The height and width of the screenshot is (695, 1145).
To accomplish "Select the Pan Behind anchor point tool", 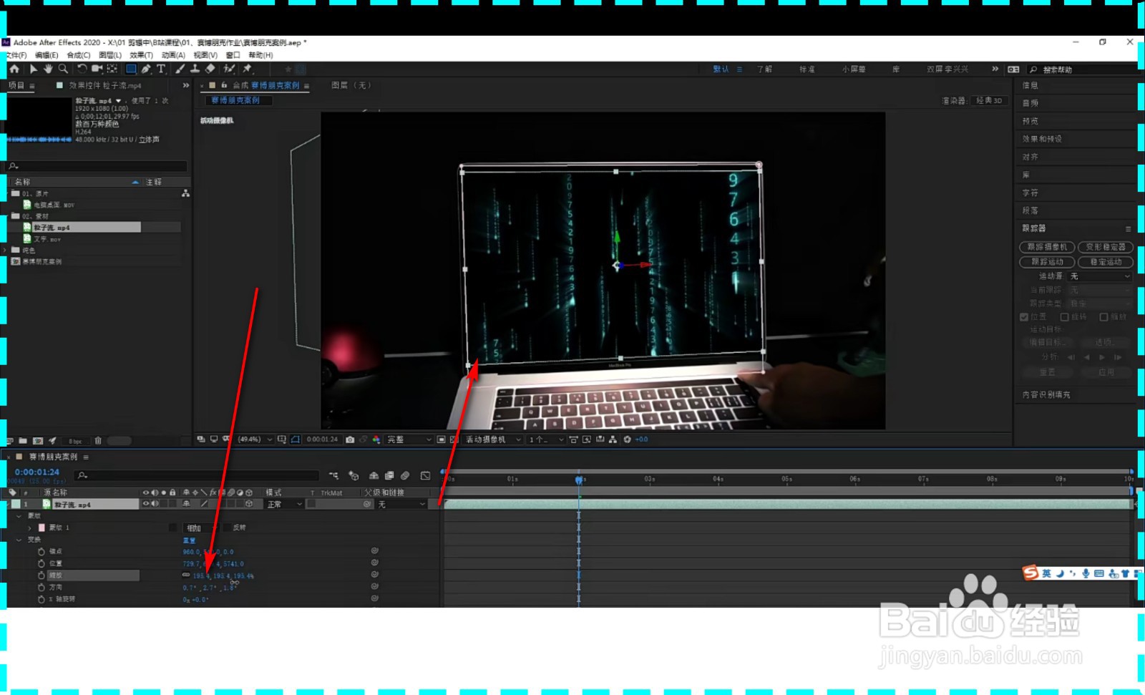I will (x=112, y=69).
